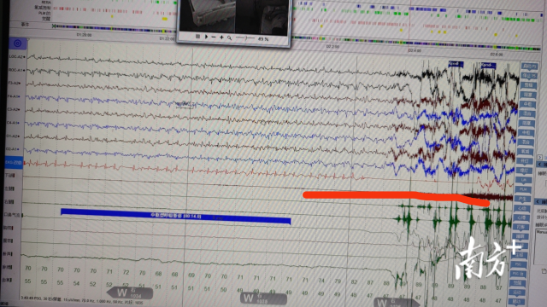Select the F3-A2 channel label
The width and height of the screenshot is (547, 307).
[x=15, y=83]
